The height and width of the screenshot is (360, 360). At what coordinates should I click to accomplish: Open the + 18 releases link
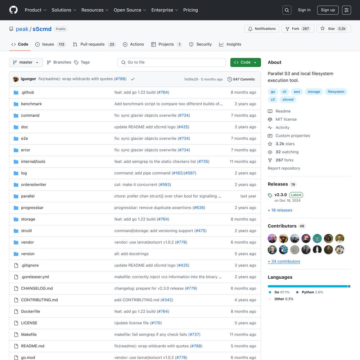280,210
